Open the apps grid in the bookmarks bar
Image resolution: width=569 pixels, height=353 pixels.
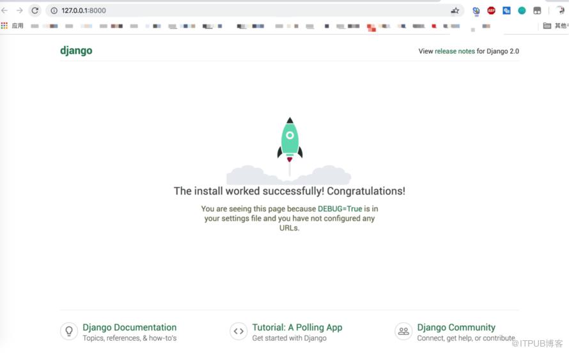pos(4,26)
